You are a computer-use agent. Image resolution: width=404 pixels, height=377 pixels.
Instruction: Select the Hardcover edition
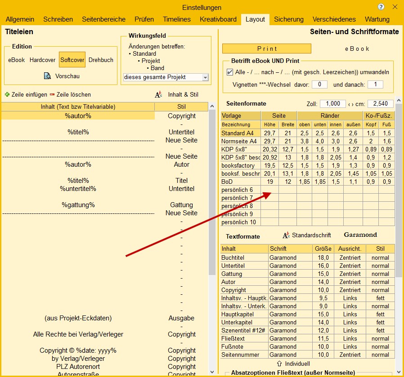[x=42, y=60]
